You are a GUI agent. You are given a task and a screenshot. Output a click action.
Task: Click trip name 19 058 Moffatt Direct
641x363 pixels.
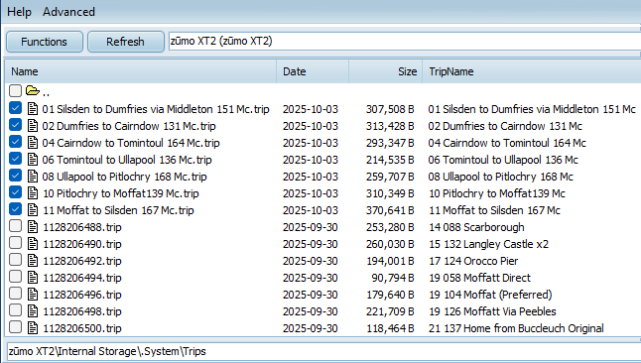(x=479, y=278)
